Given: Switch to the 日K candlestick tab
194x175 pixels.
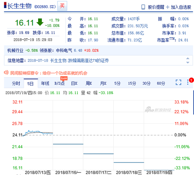Looking at the screenshot, I should point(74,83).
